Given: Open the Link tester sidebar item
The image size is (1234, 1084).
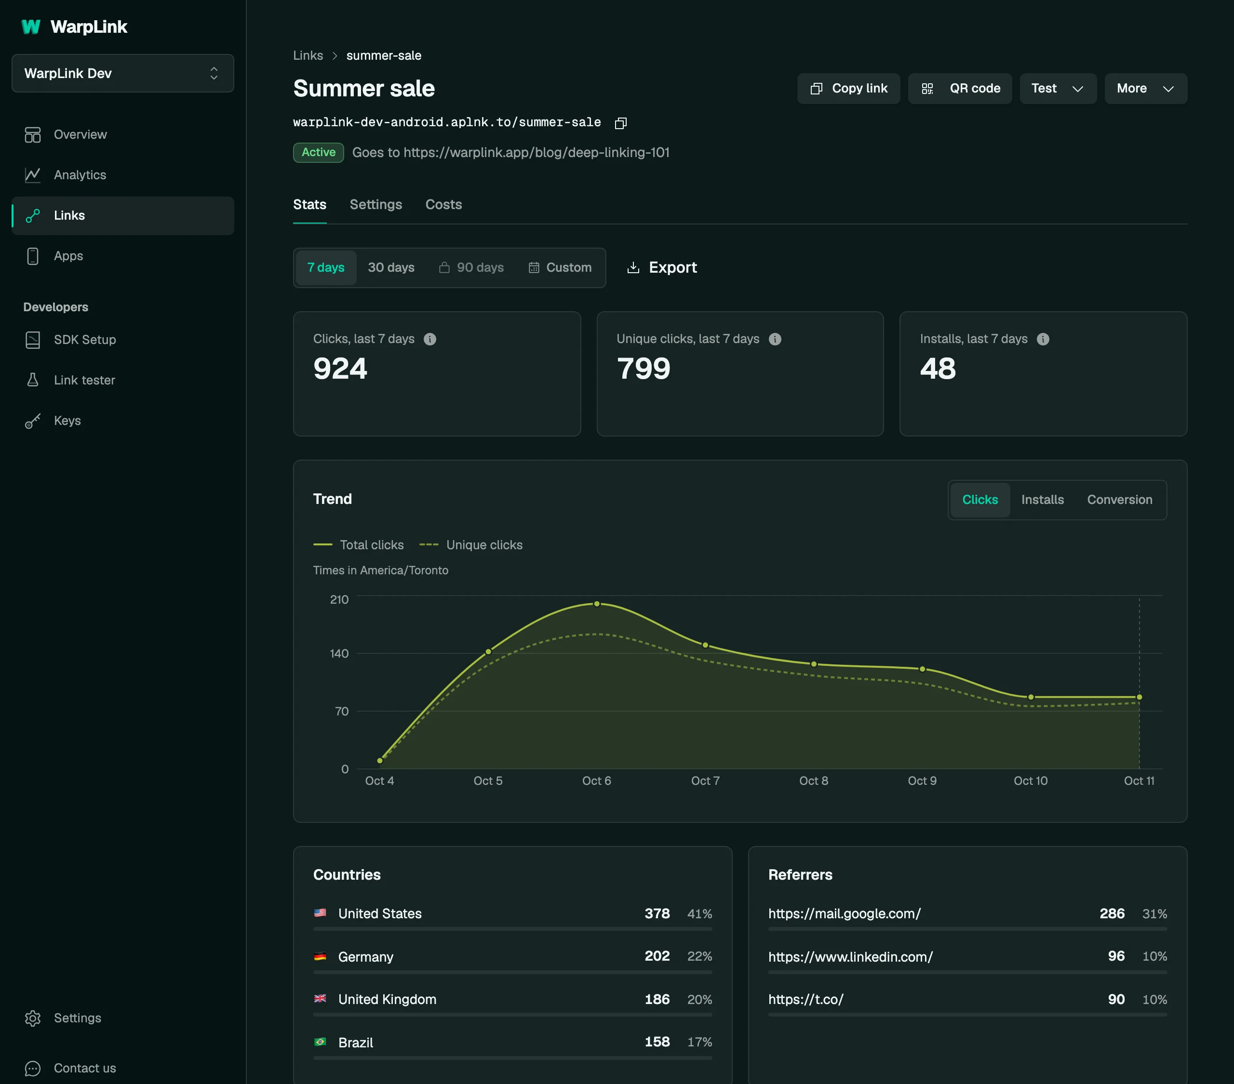Looking at the screenshot, I should coord(122,380).
